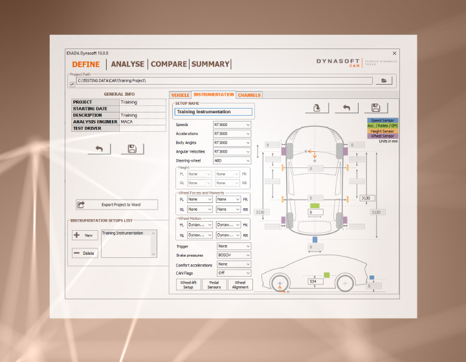
Task: Open Wheel Forces and Moments RR dropdown
Action: pos(228,209)
